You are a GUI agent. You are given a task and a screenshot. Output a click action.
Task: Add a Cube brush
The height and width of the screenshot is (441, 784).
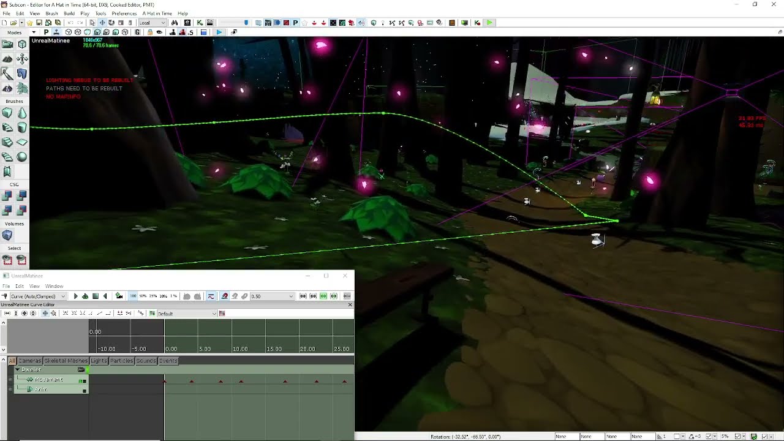(7, 113)
